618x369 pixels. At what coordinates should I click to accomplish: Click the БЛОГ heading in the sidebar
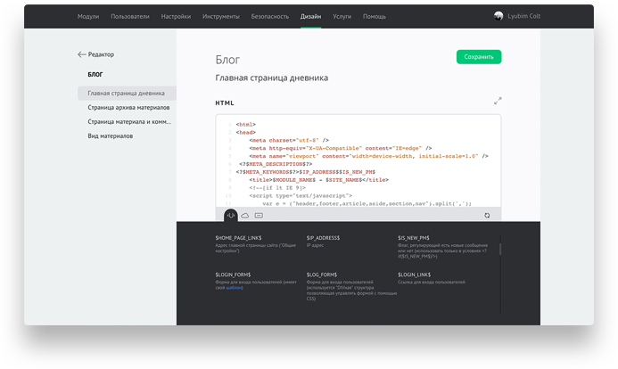(x=95, y=75)
